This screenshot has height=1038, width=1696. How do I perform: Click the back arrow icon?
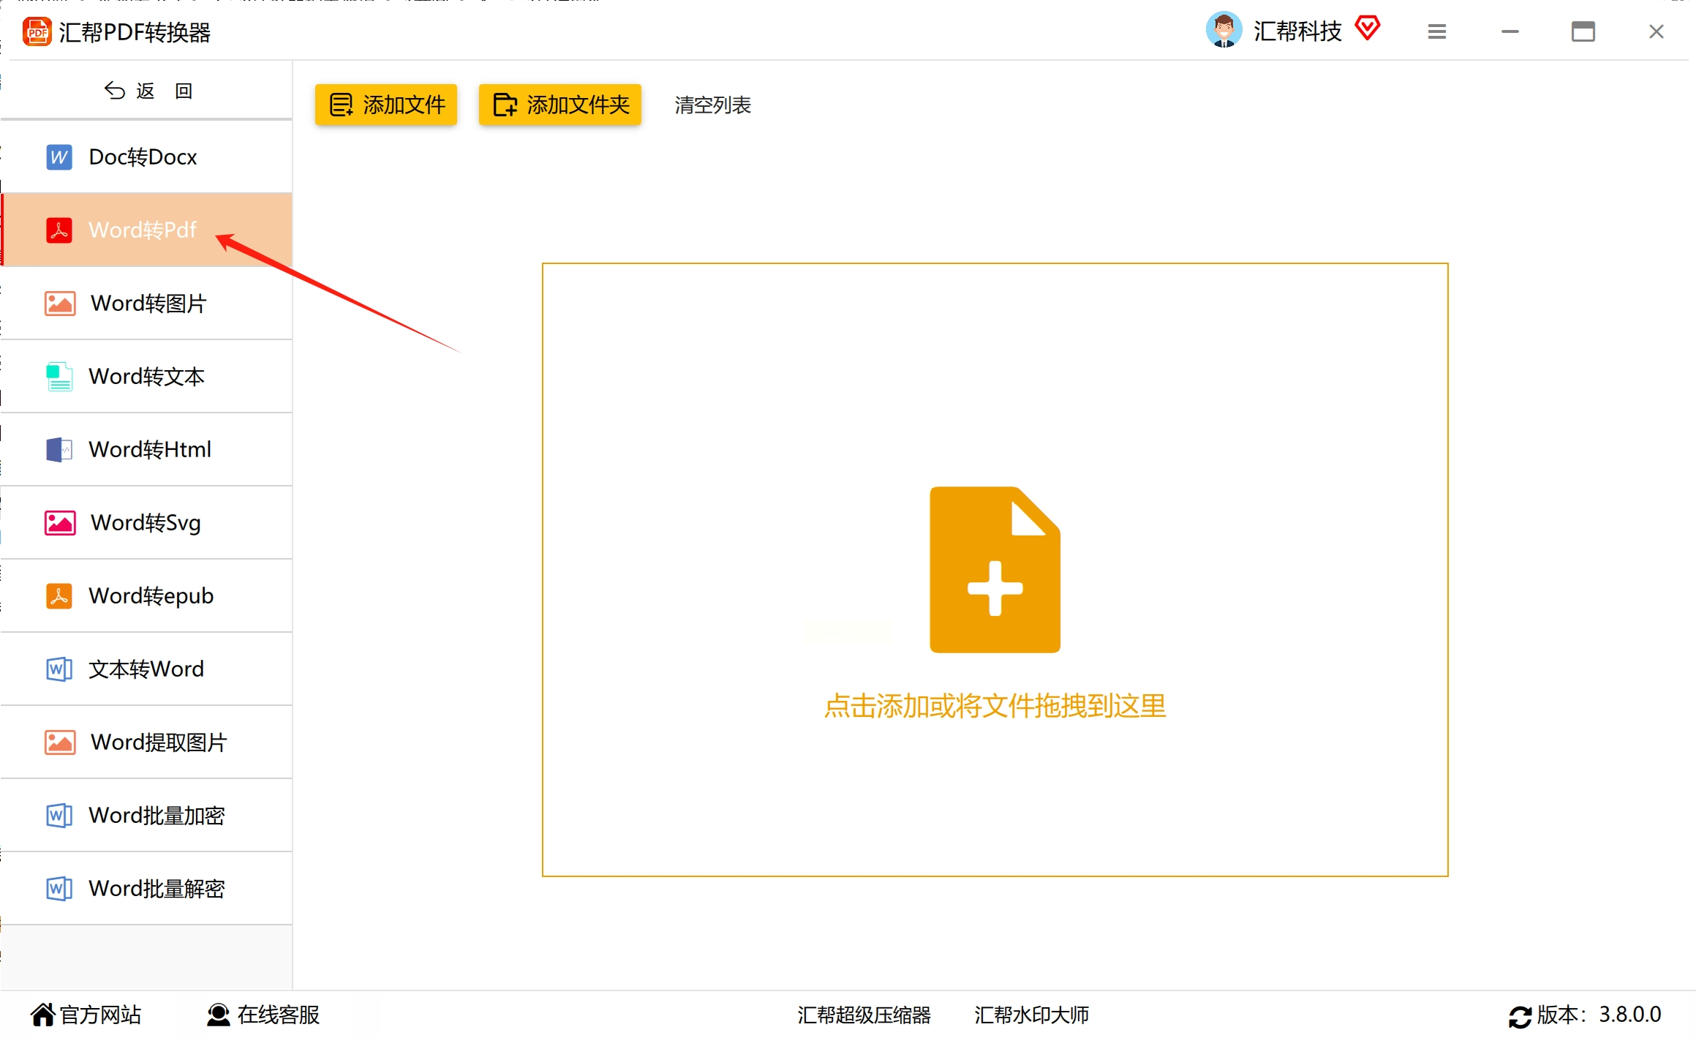click(115, 91)
